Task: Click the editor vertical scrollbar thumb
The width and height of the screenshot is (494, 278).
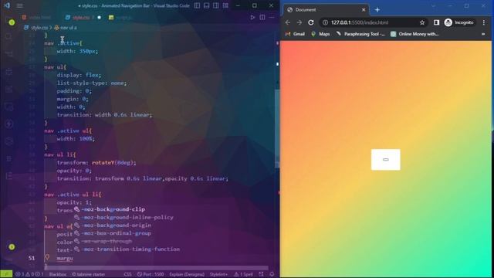Action: 277,129
